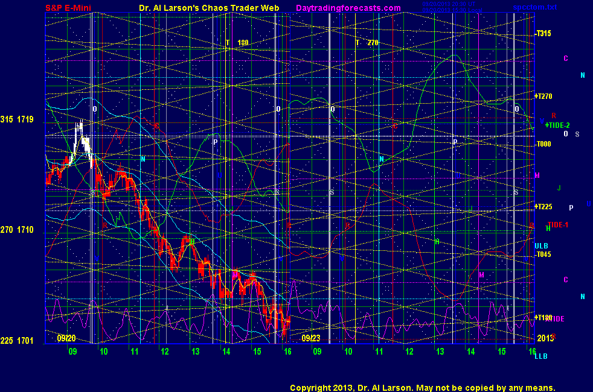The image size is (593, 392).
Task: Click the 270 1710 price label
Action: pos(17,230)
